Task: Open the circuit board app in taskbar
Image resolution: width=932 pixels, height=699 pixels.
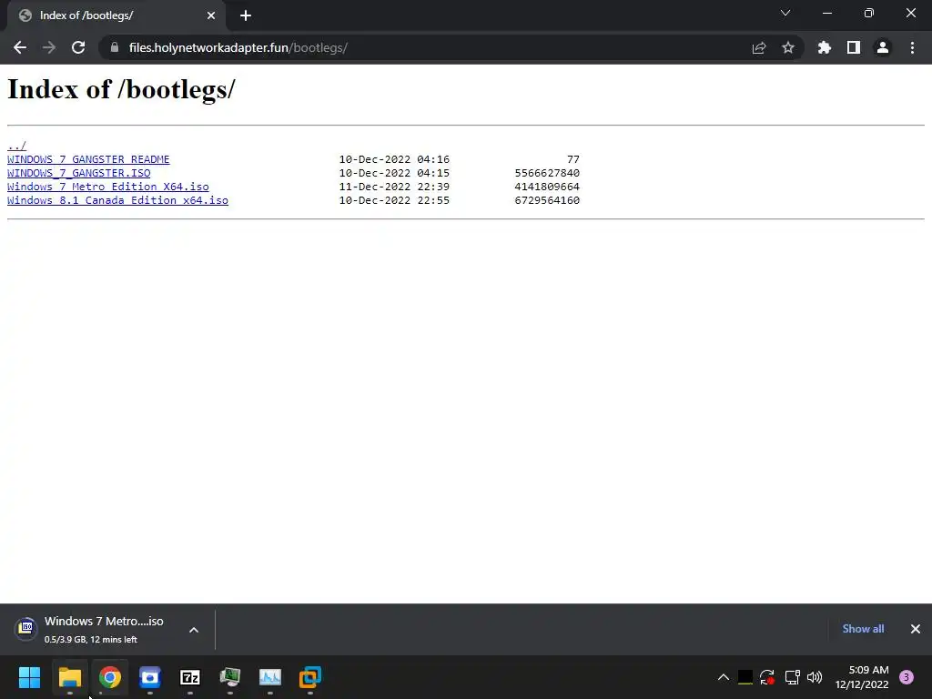Action: coord(230,677)
